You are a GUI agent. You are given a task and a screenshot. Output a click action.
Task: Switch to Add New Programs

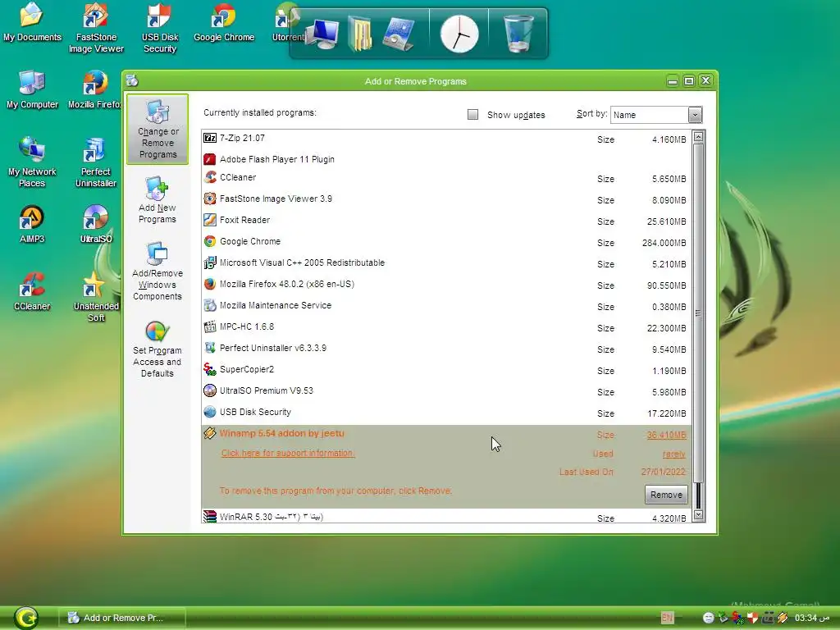(x=157, y=200)
